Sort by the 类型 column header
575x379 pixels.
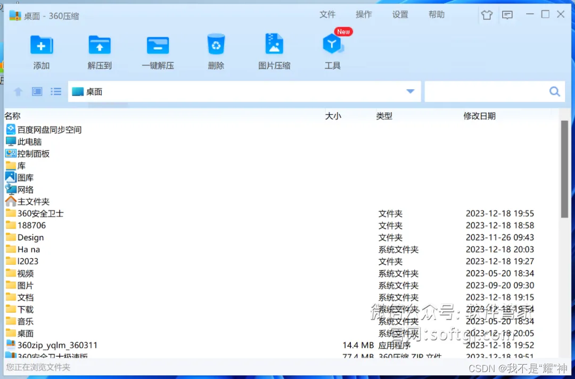tap(384, 116)
